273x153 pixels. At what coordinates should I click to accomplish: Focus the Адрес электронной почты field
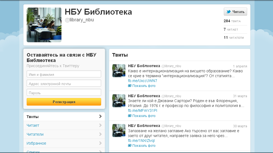64,83
